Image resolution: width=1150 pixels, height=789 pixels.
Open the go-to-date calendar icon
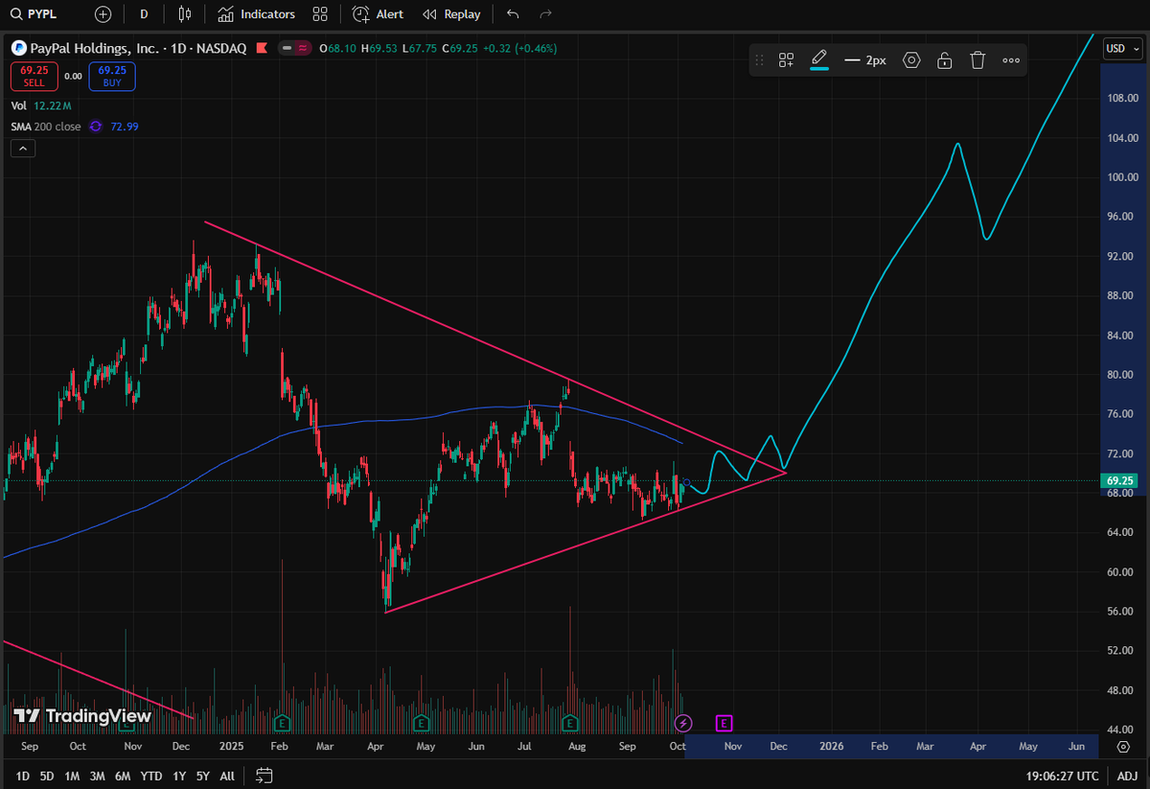(265, 776)
